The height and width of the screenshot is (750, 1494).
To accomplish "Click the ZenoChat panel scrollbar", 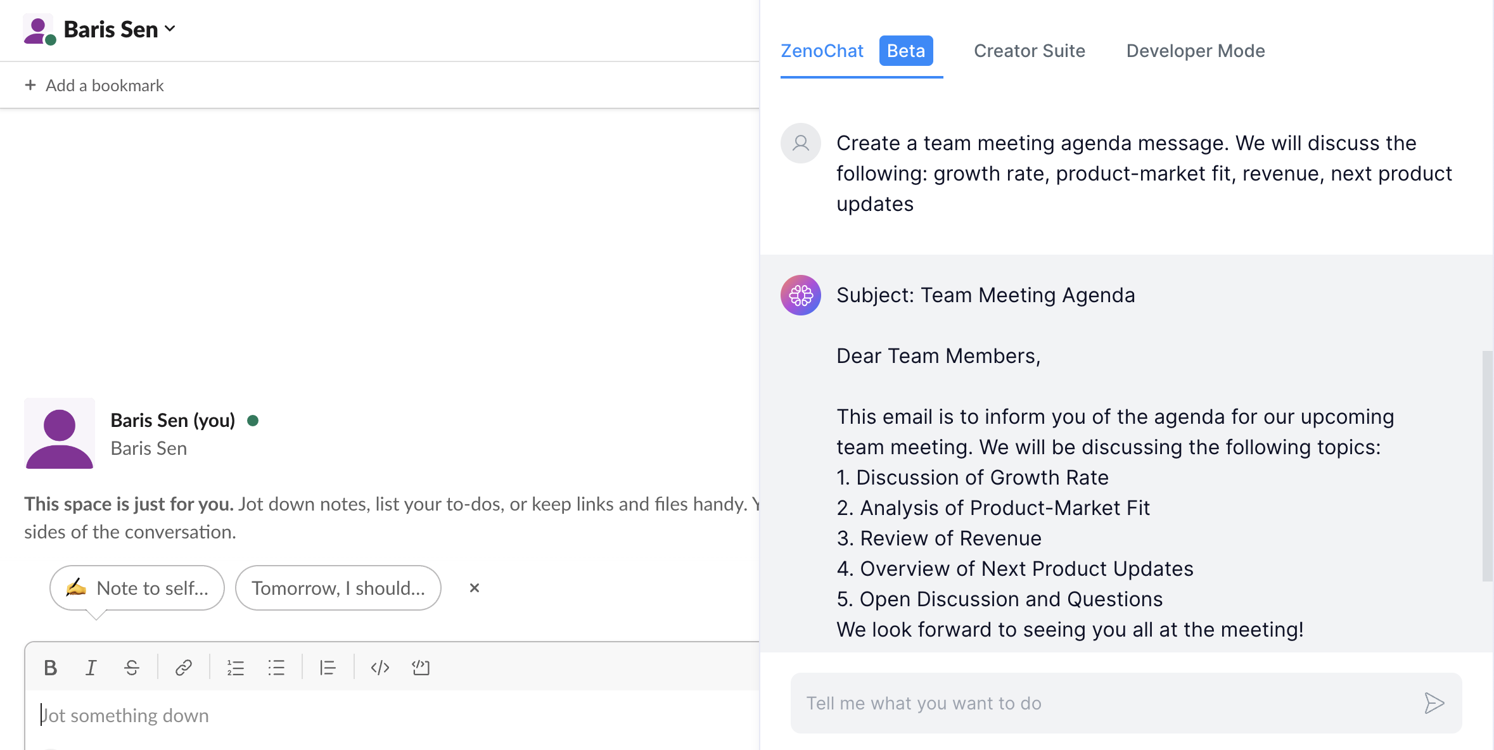I will click(1488, 466).
